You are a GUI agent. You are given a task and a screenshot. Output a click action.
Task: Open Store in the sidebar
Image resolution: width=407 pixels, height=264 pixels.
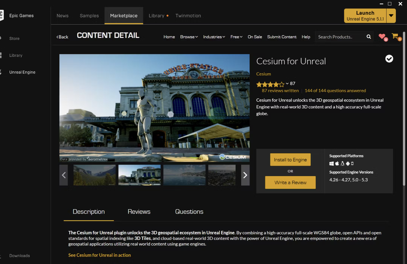(14, 39)
